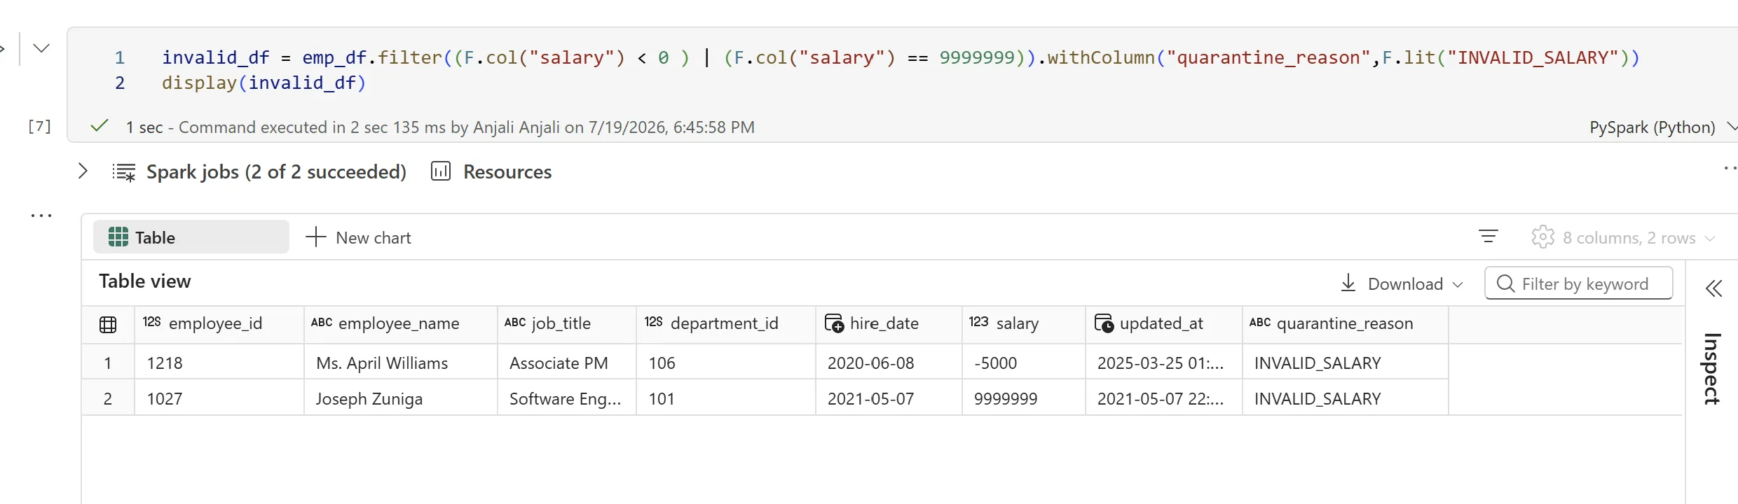Select the quarantine_reason column header

[x=1345, y=323]
